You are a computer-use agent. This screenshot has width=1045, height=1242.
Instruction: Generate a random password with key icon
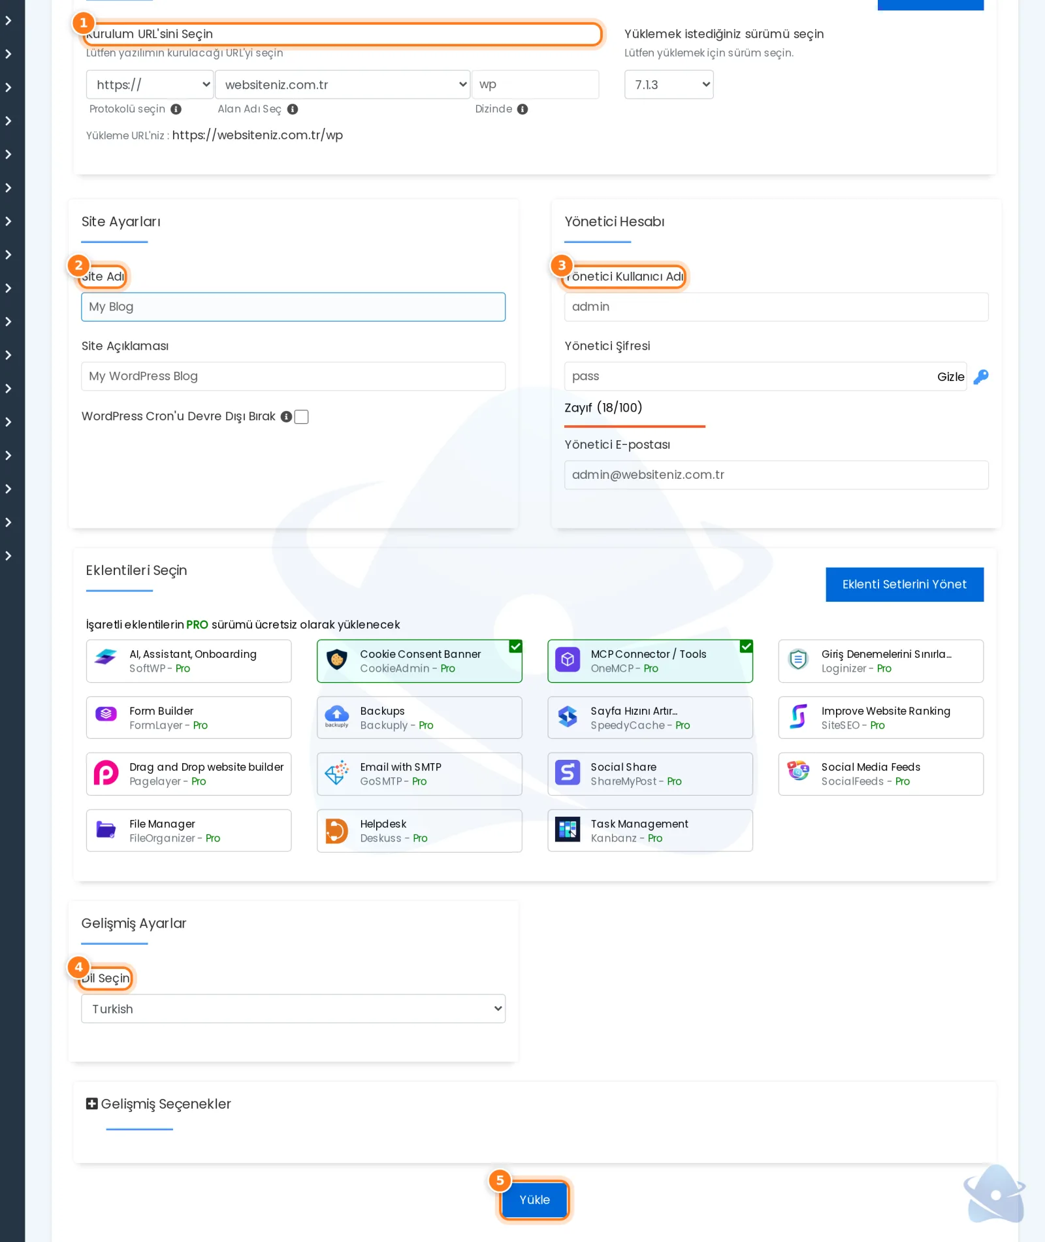(x=981, y=377)
